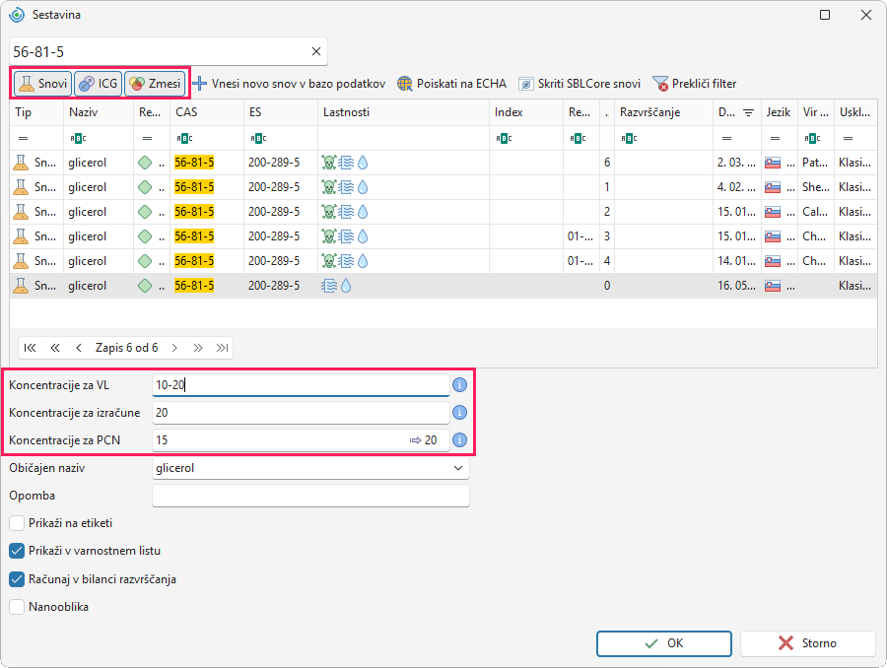
Task: Click into the Opomba text field
Action: (310, 496)
